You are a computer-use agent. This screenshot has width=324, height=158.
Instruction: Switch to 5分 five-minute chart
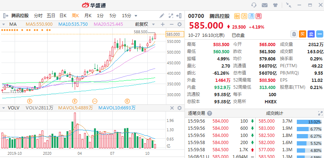pyautogui.click(x=113, y=16)
